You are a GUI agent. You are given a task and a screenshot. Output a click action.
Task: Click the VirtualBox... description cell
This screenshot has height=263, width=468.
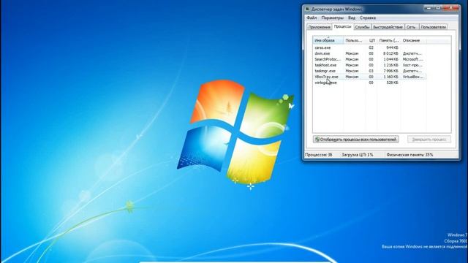coord(412,77)
